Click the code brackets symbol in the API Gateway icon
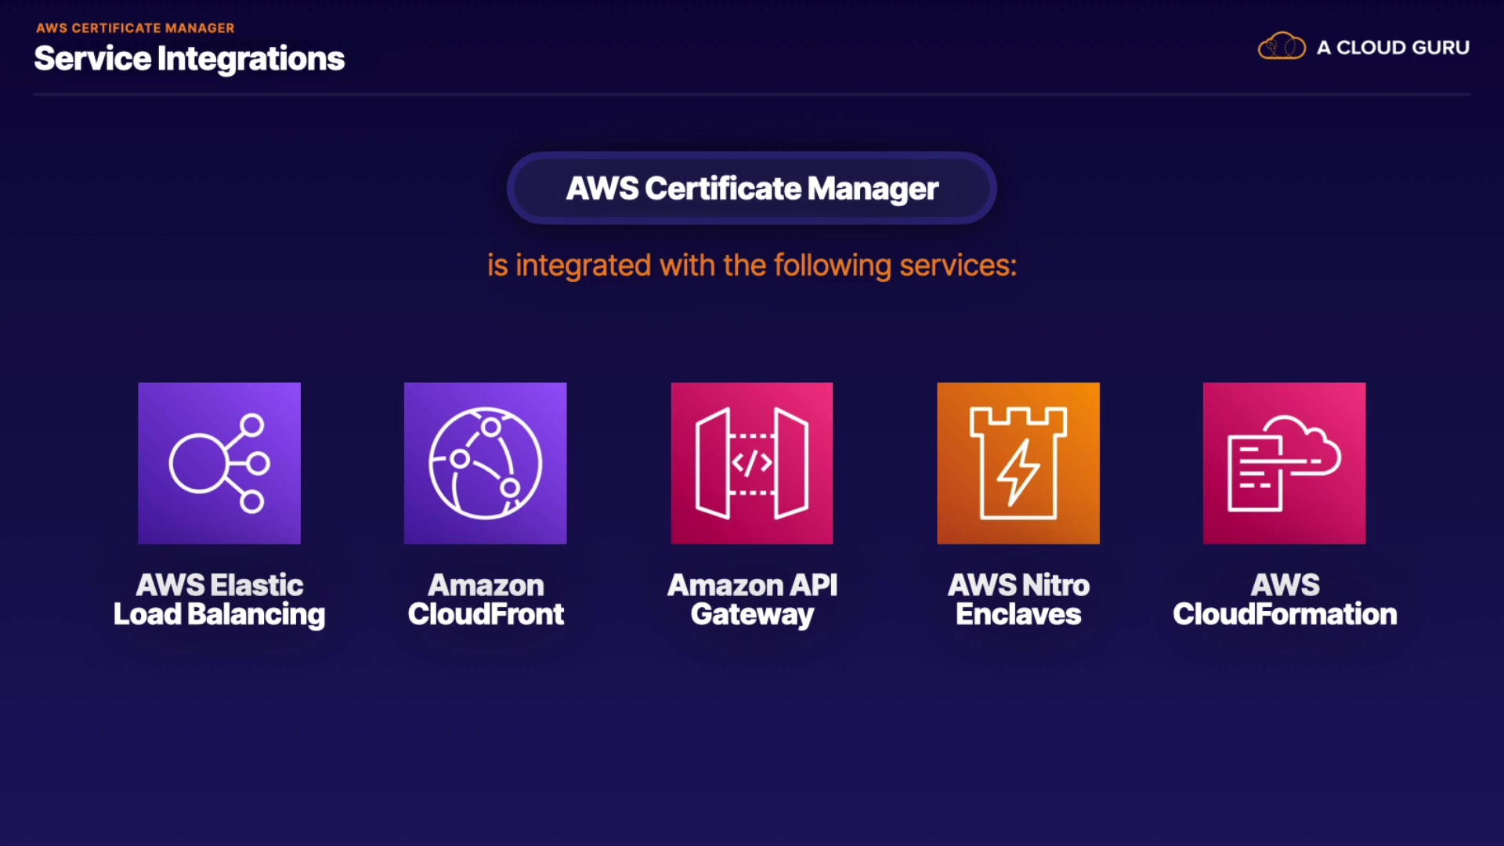 [x=752, y=463]
